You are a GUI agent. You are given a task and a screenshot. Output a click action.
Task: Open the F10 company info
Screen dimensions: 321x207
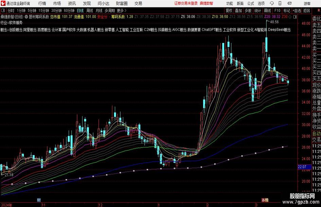point(278,11)
